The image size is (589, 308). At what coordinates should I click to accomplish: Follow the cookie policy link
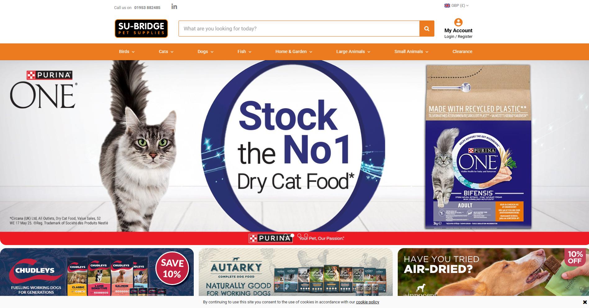(x=368, y=302)
